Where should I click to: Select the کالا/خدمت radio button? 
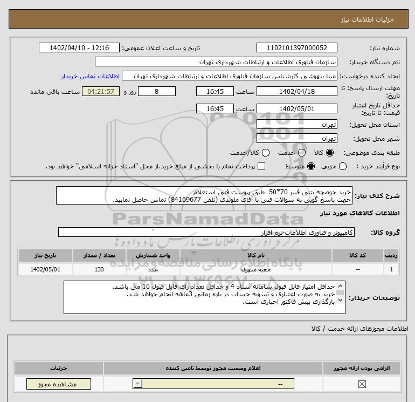266,153
